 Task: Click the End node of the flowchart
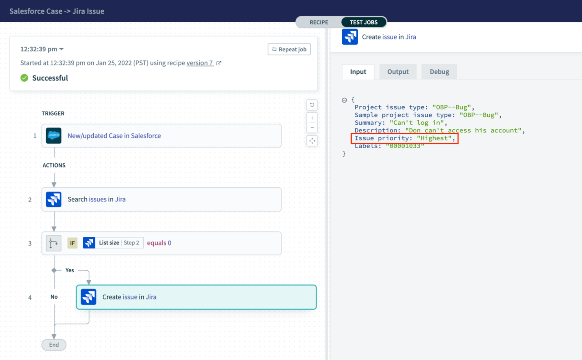(x=53, y=344)
